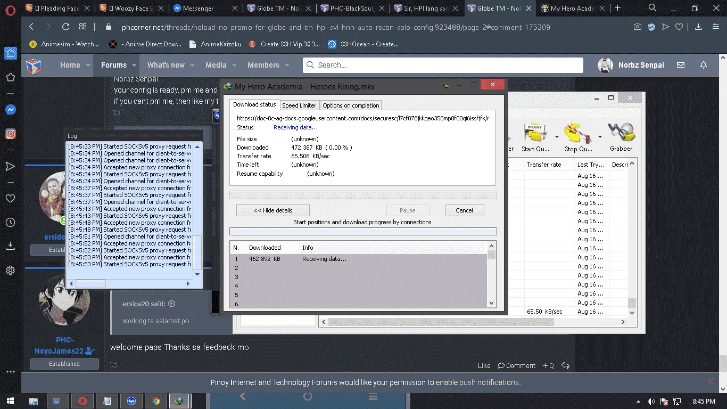
Task: Open Settings gear in Opera sidebar
Action: 10,271
